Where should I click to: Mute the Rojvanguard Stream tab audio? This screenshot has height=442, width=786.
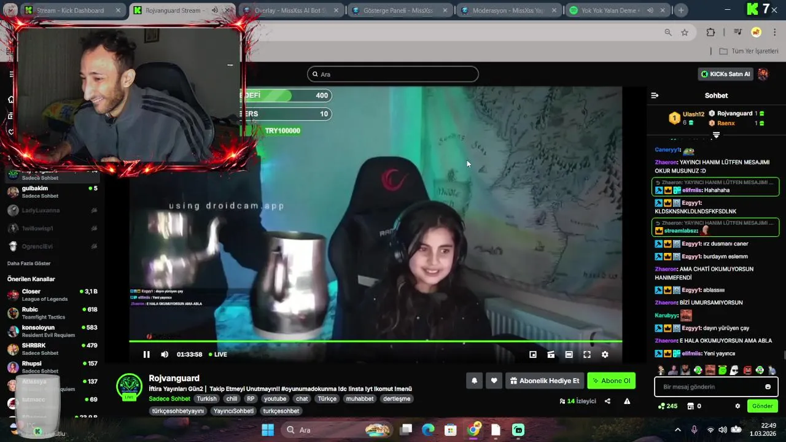click(x=214, y=10)
